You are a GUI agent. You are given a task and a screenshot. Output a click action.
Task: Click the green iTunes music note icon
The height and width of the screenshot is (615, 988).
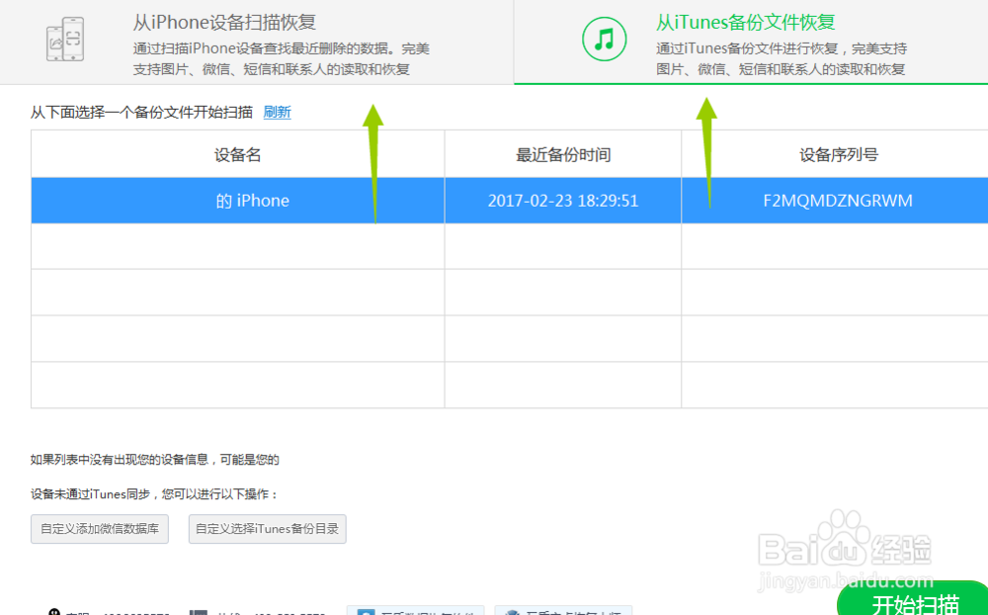pyautogui.click(x=605, y=40)
